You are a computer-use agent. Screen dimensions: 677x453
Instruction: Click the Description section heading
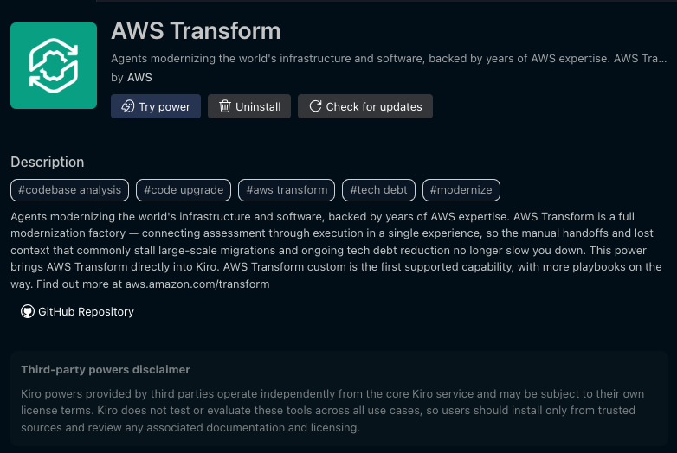click(48, 162)
